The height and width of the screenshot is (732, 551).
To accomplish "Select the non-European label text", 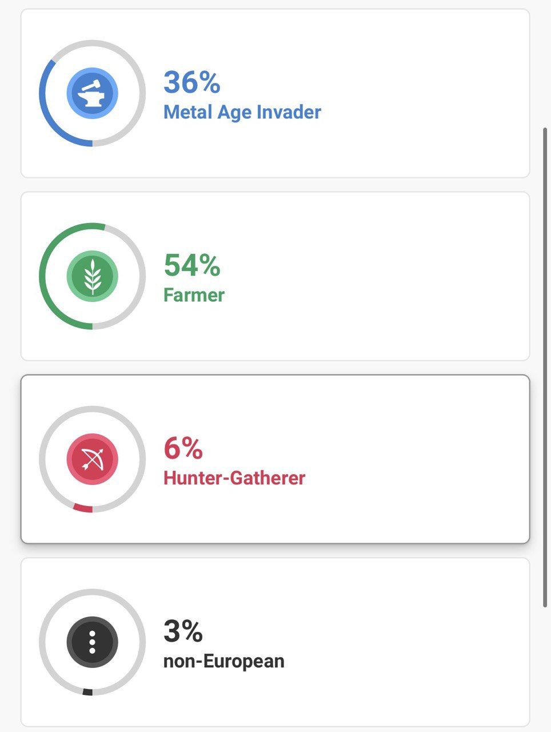I will (x=224, y=661).
